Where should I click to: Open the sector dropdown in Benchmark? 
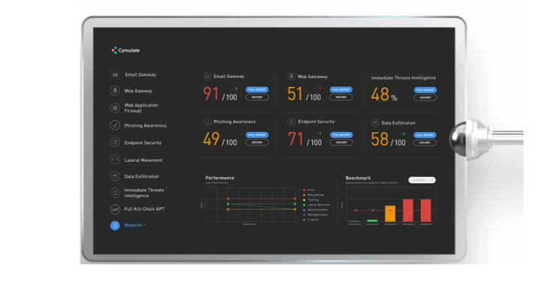[422, 180]
